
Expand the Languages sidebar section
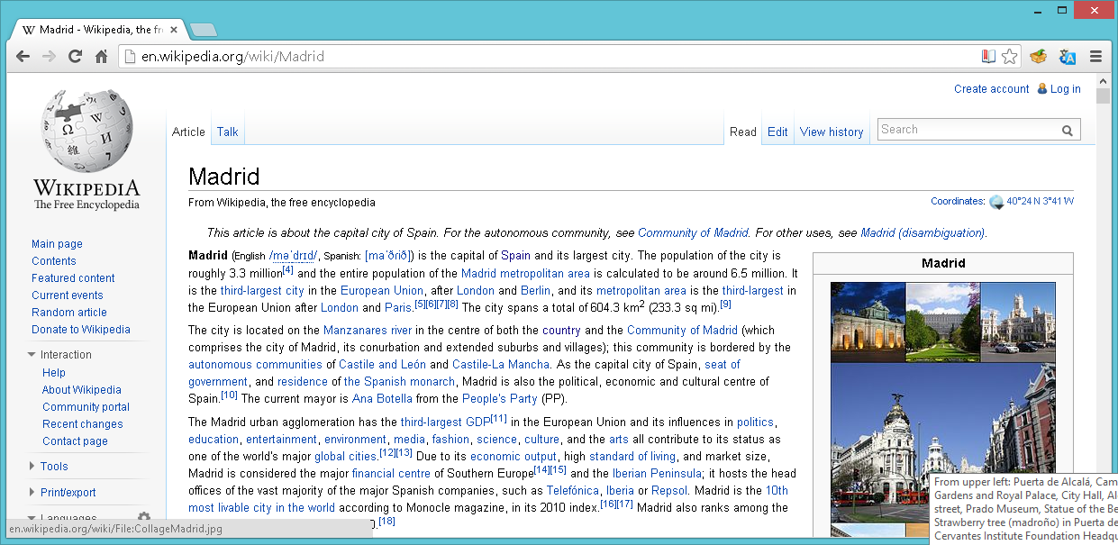(62, 519)
